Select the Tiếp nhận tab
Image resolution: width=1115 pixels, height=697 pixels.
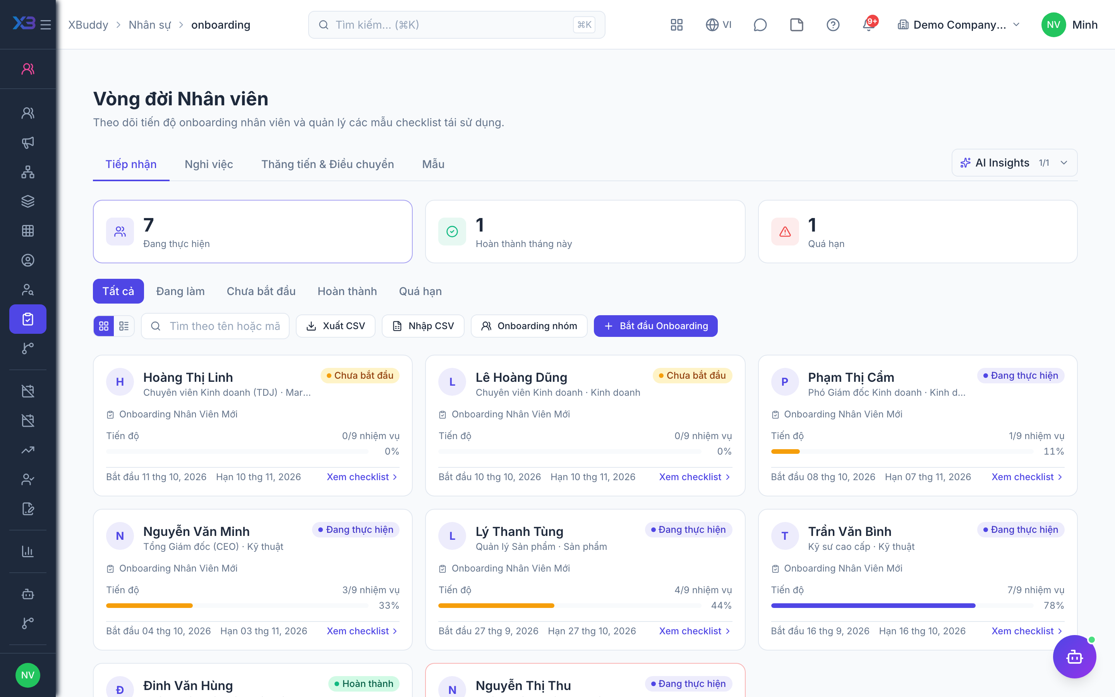pos(131,164)
